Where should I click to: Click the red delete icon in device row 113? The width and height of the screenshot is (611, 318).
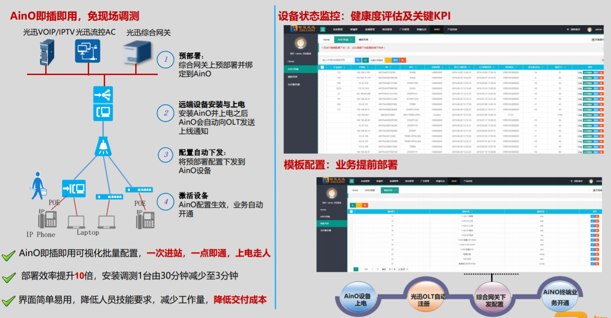(601, 72)
